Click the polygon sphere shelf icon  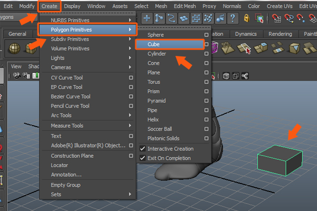15,49
